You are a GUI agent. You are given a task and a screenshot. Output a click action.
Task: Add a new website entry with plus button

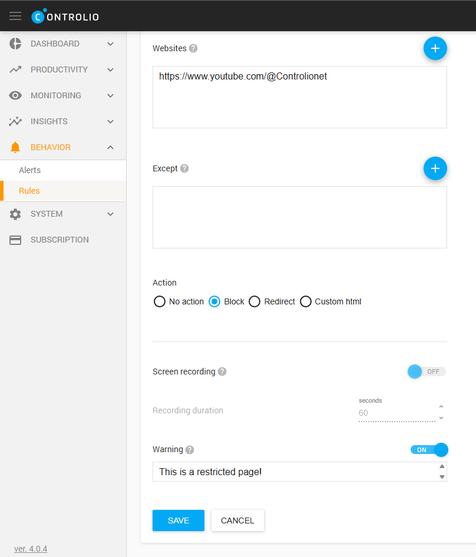pos(435,48)
